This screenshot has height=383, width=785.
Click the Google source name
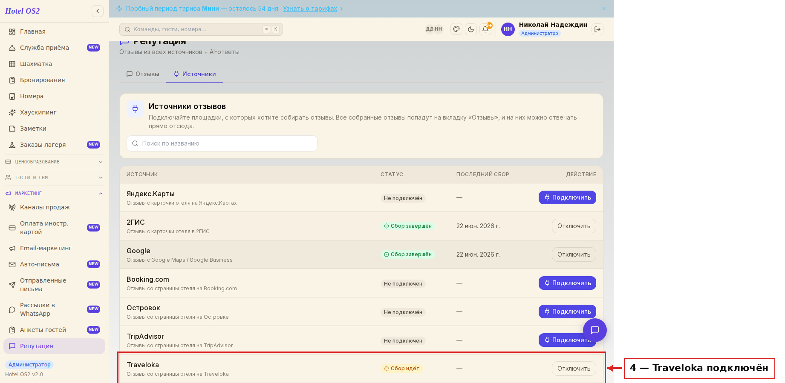point(139,251)
